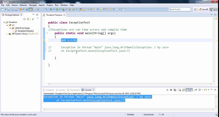Toggle Show Whitespace Characters toolbar button
Image resolution: width=219 pixels, height=117 pixels.
(42, 9)
